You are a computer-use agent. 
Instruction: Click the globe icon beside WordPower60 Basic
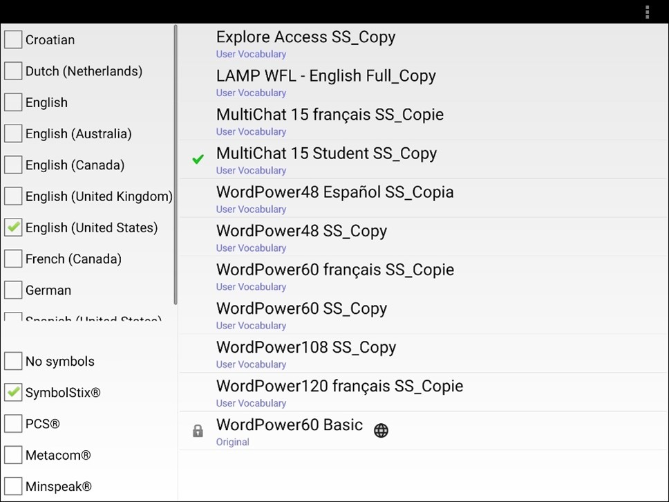(381, 430)
